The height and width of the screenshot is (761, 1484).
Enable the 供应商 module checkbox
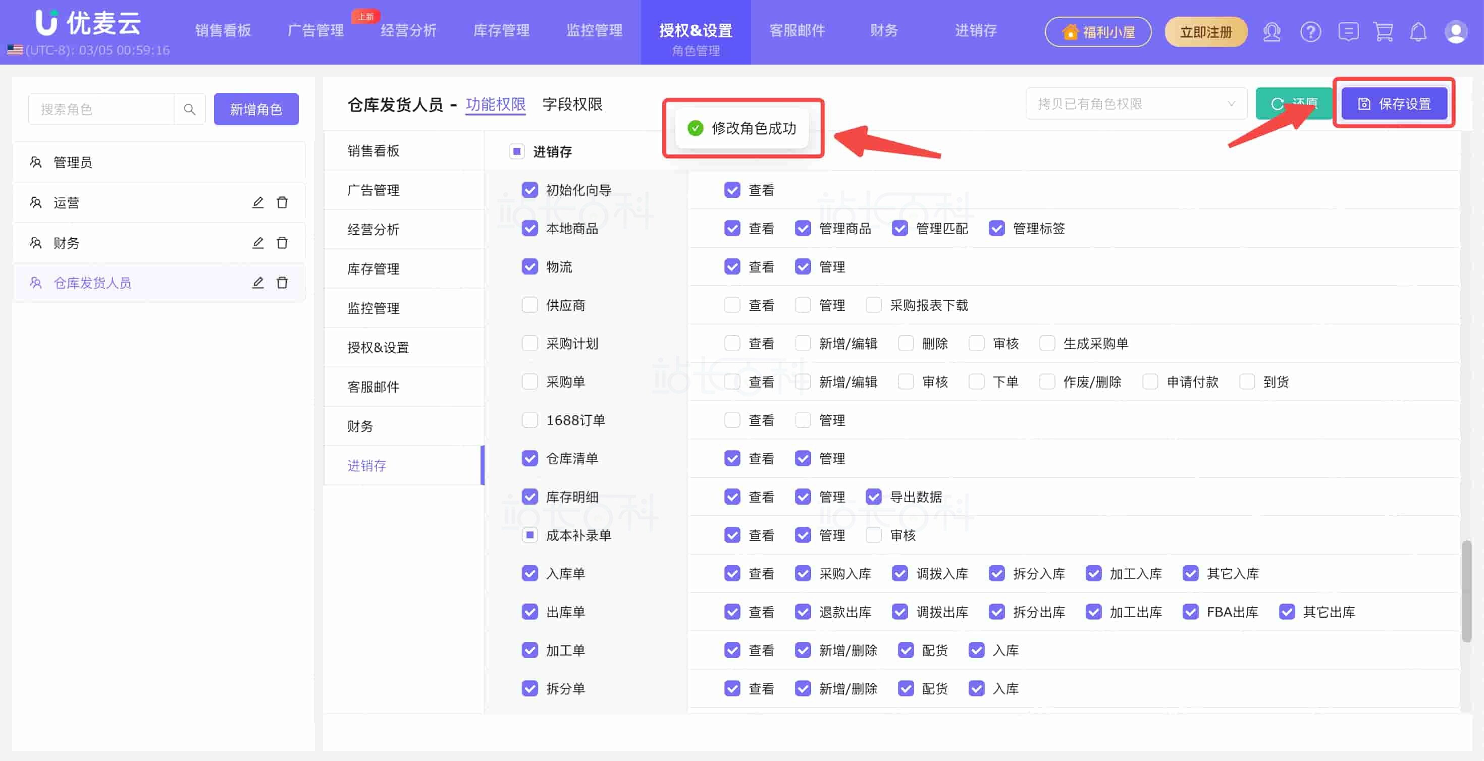pyautogui.click(x=529, y=305)
